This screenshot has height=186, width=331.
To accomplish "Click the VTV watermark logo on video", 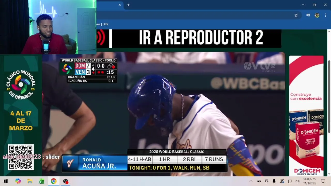I will coord(260,66).
